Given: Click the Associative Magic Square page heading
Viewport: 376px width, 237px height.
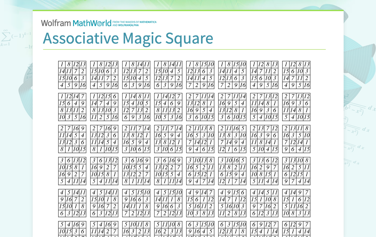Looking at the screenshot, I should (x=128, y=38).
